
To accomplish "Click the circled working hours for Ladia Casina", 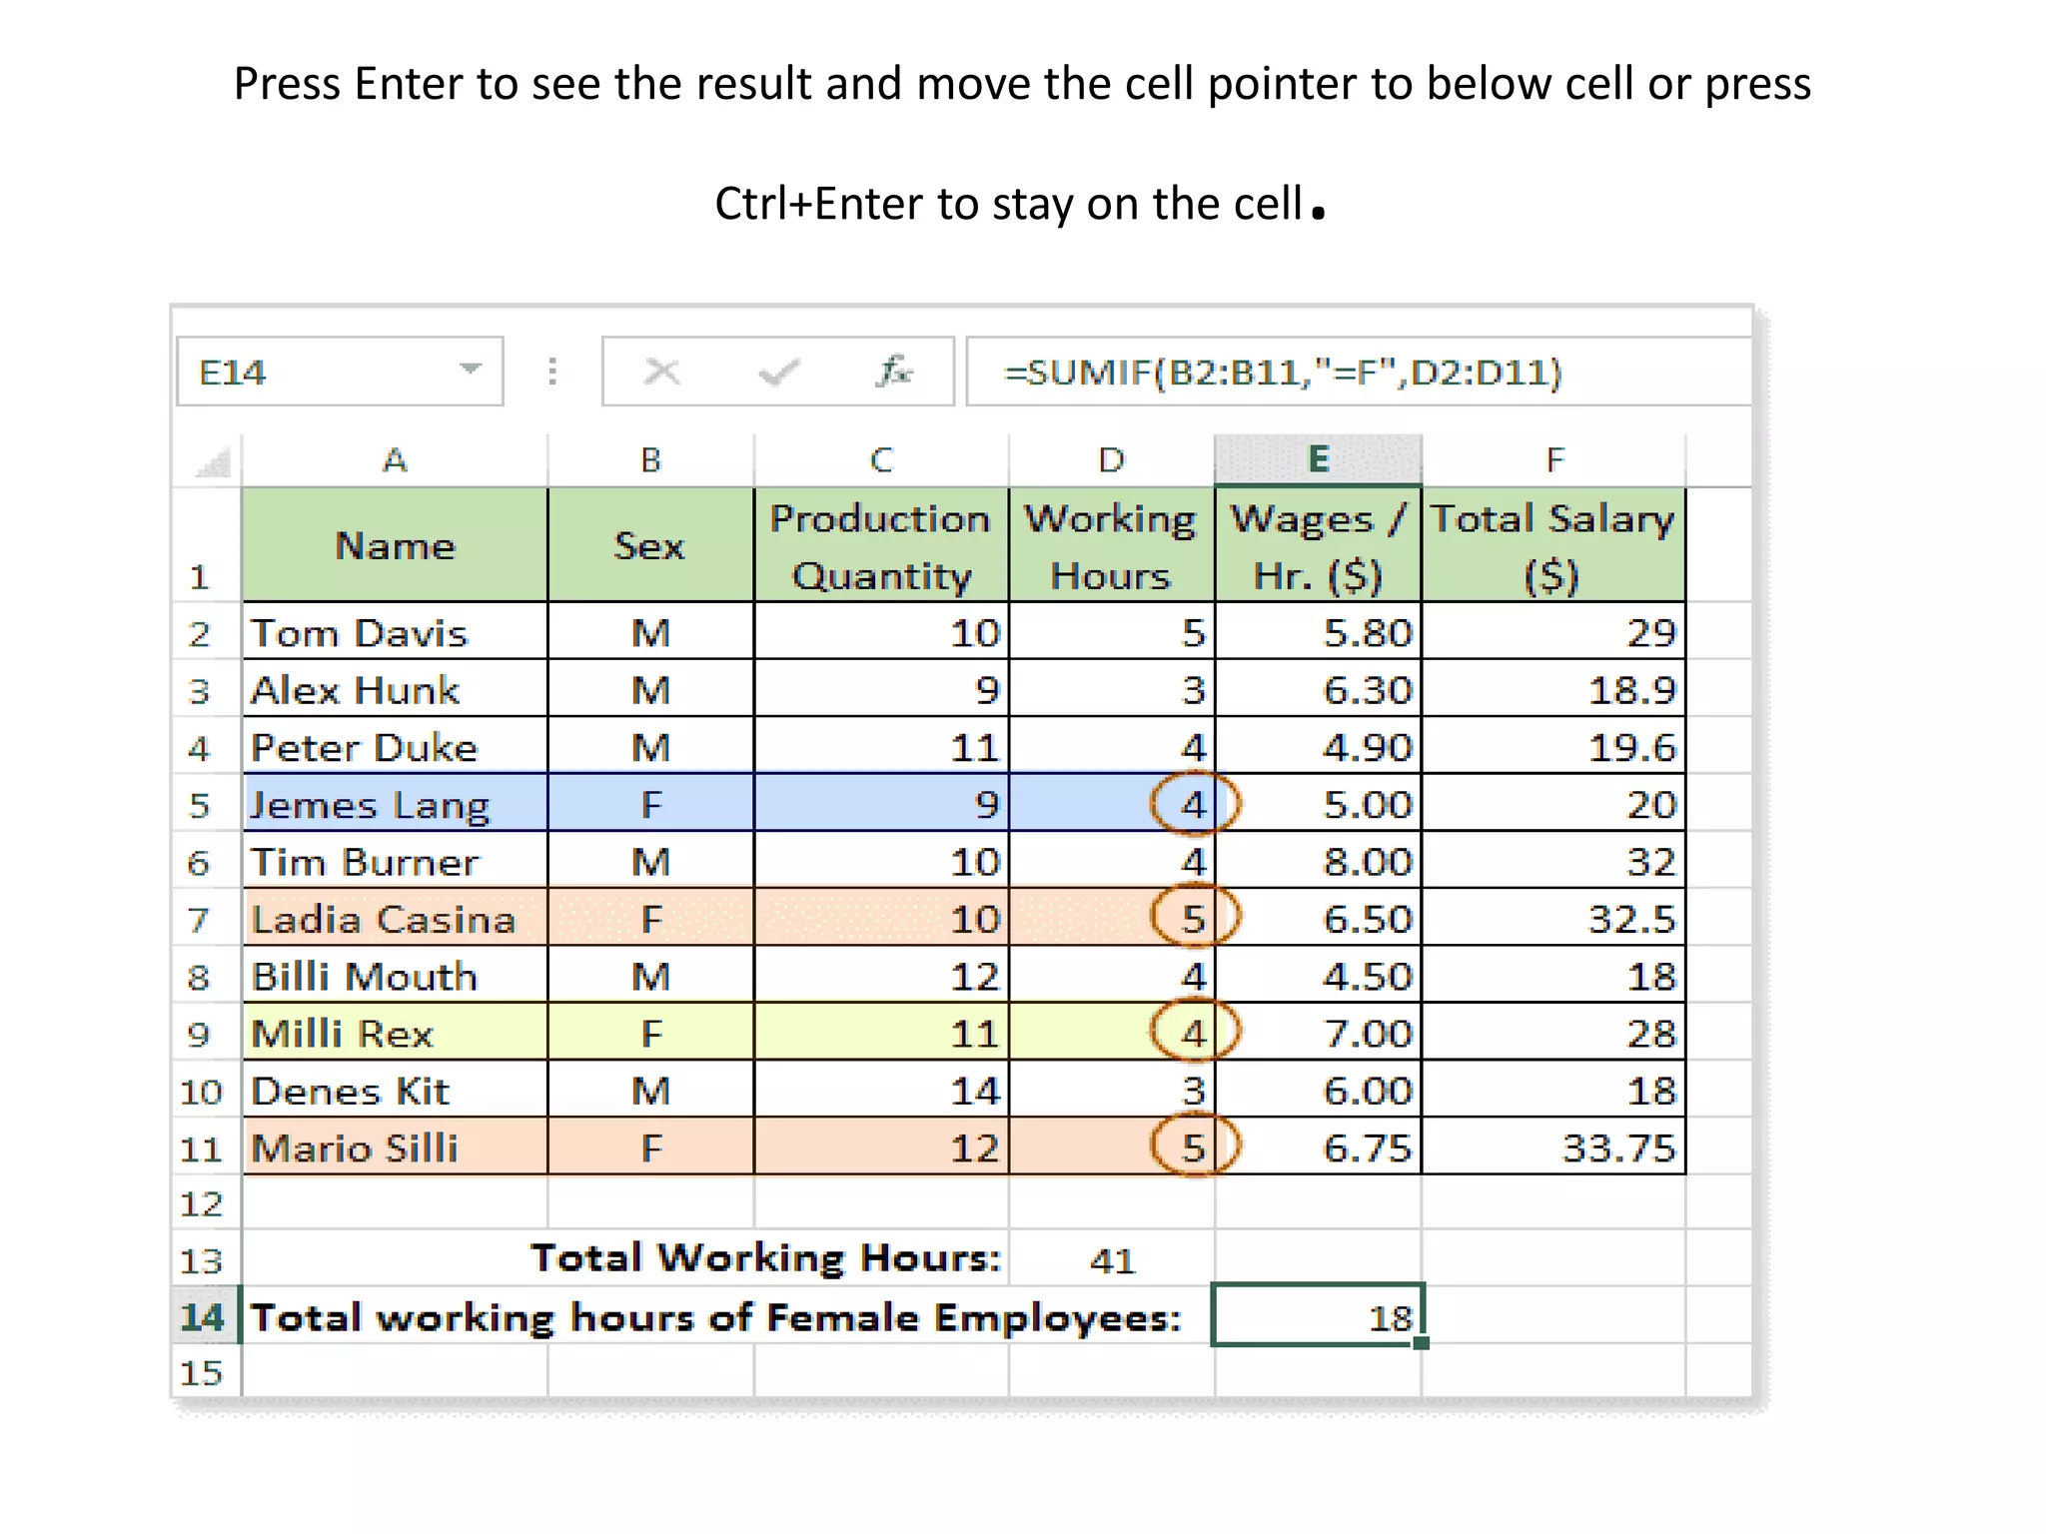I will 1194,918.
